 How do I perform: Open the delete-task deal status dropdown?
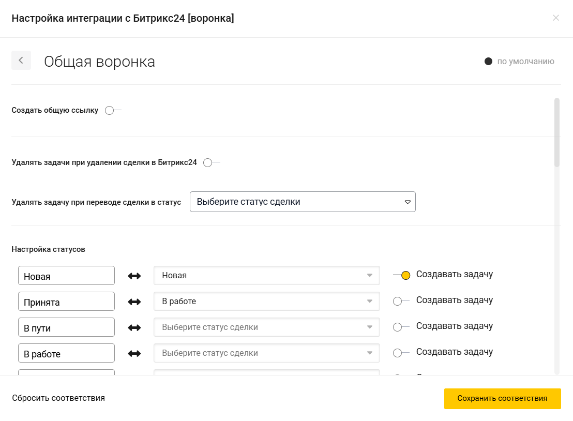pos(303,202)
